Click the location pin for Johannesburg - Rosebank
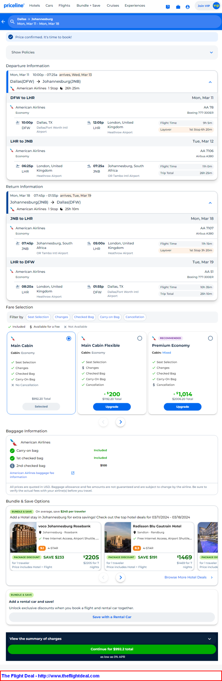This screenshot has height=681, width=222. tap(40, 532)
